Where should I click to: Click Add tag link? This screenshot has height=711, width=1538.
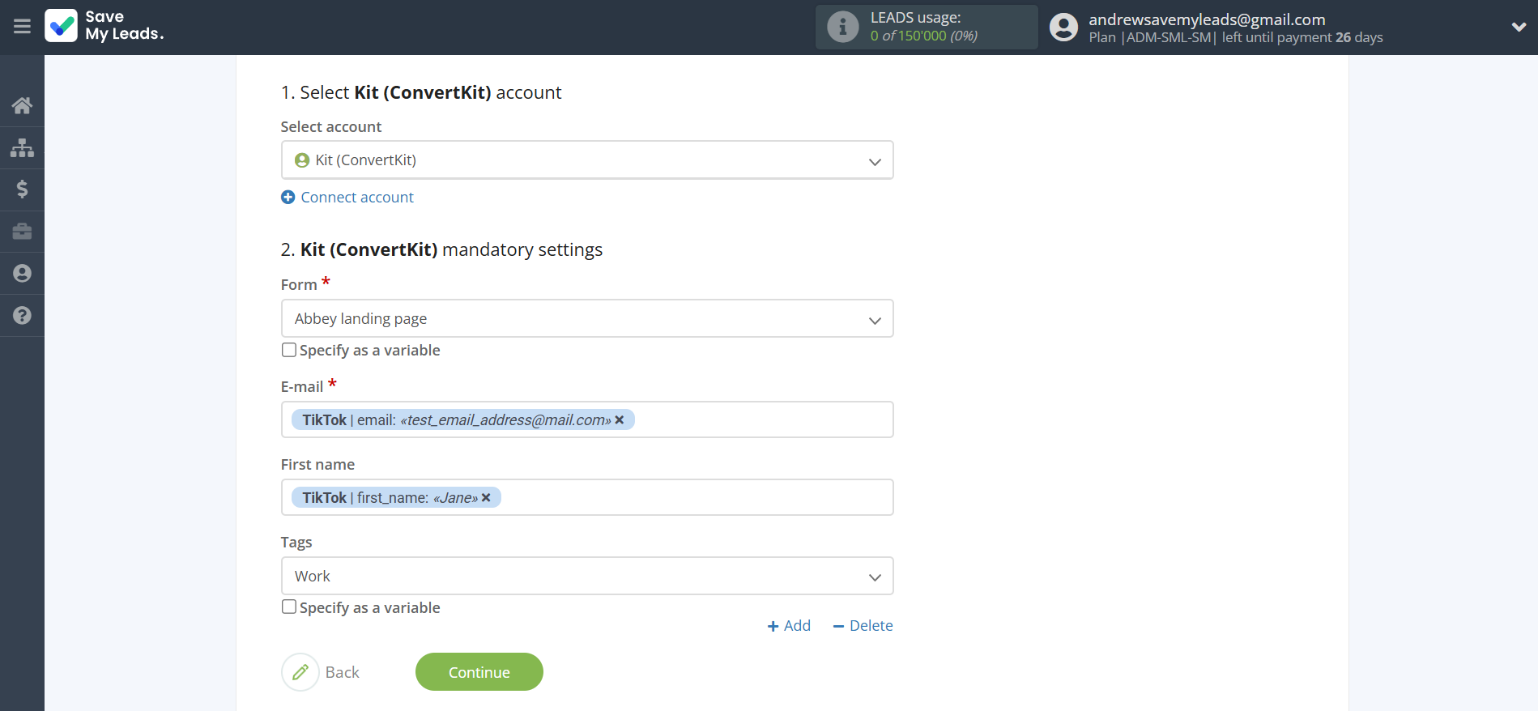click(x=789, y=625)
